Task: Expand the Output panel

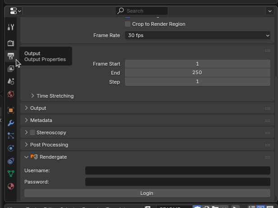Action: coord(26,108)
